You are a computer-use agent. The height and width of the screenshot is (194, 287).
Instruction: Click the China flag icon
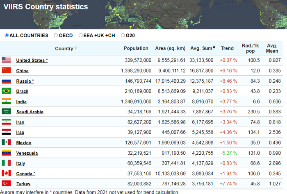point(6,70)
